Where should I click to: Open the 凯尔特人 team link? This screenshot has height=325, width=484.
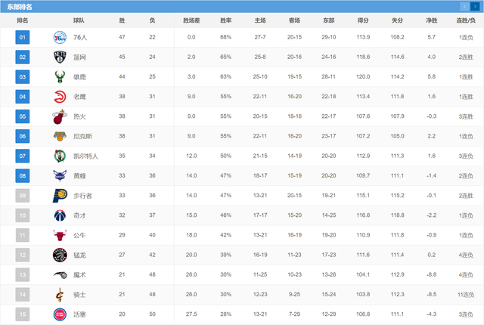point(85,156)
